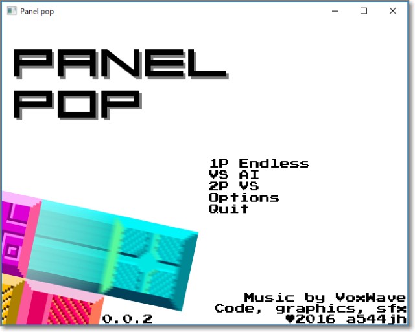Click the Panel pop title bar app icon

coord(11,11)
